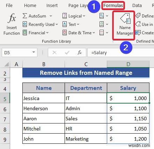Select the Mitchel name cell
The width and height of the screenshot is (154, 149).
pyautogui.click(x=44, y=128)
